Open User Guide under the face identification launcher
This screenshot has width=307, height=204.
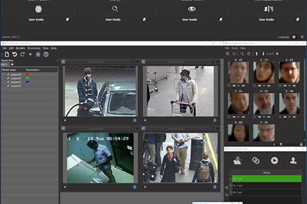pyautogui.click(x=267, y=20)
